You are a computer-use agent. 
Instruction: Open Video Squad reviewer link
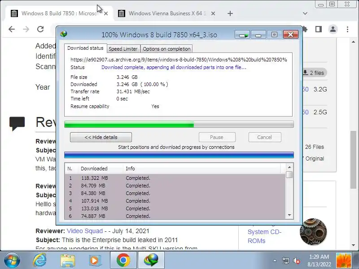(85, 231)
